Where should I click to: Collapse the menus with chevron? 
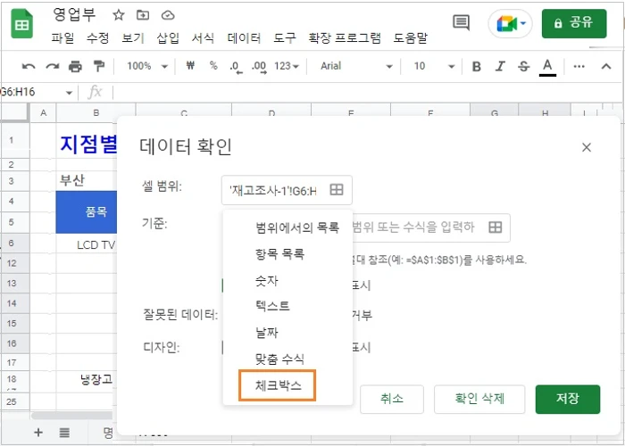click(606, 66)
